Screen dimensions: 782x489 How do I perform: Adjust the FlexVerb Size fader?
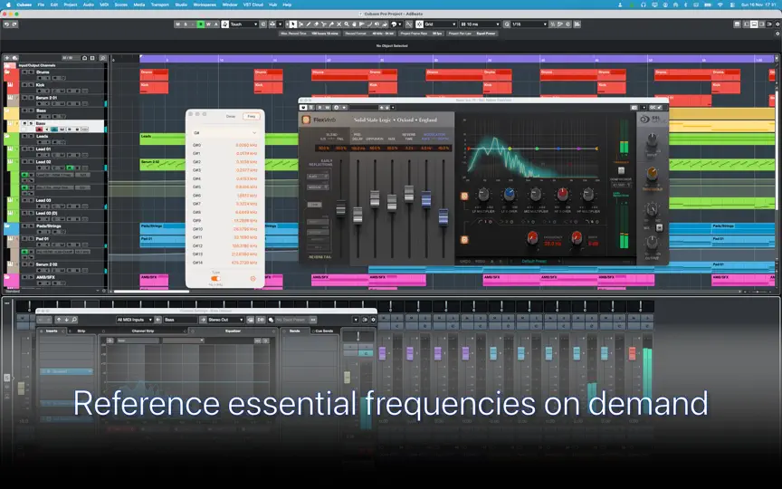[x=392, y=202]
